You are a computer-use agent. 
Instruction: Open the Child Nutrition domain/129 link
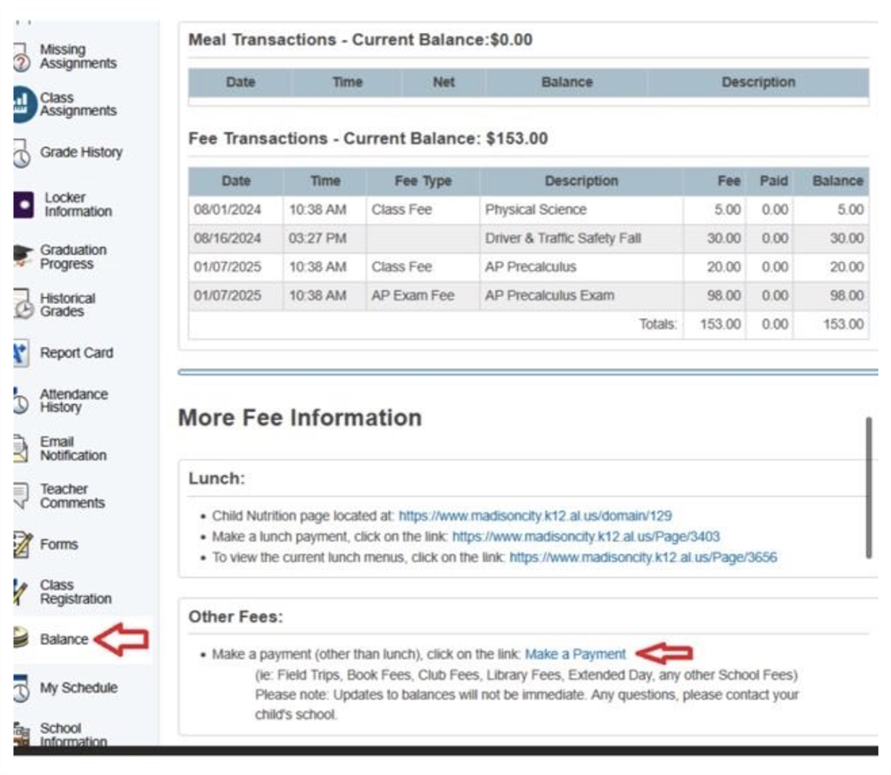[x=535, y=515]
